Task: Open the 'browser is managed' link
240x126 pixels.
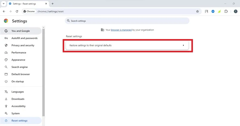Action: tap(121, 30)
